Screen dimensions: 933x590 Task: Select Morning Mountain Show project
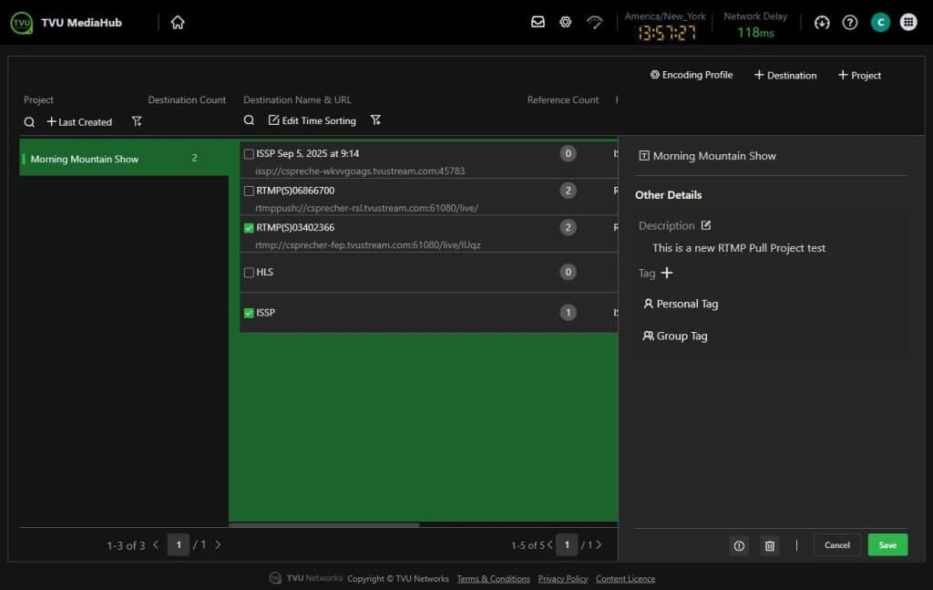85,159
